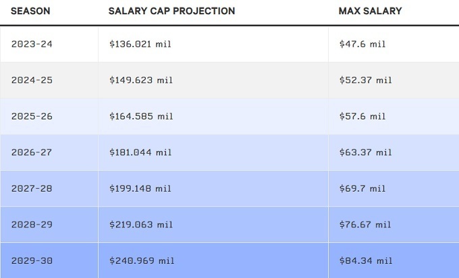Screen dimensions: 459x278
Task: Select the 2026-27 season cell
Action: (31, 152)
